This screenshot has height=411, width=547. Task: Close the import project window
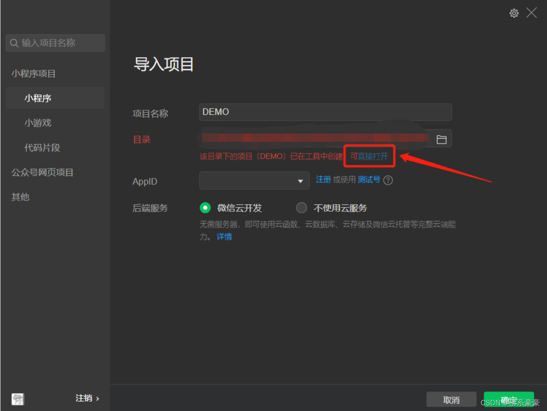[531, 13]
